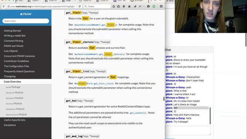Open Lazy Objects page
The image size is (247, 139).
[11, 51]
